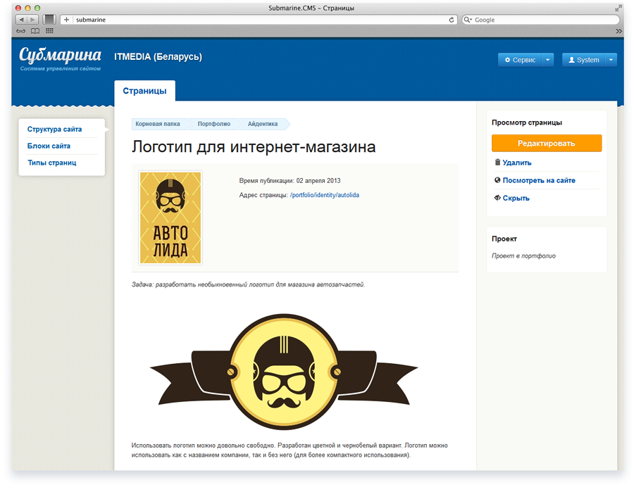Click the gray square button beside navigation arrows
This screenshot has width=634, height=492.
[49, 20]
